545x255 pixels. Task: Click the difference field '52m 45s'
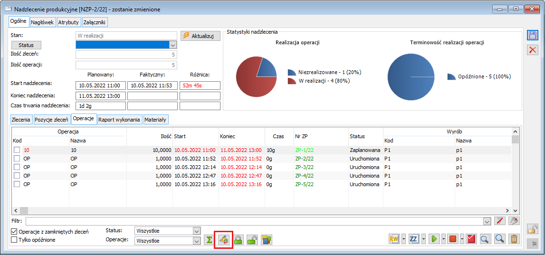[200, 85]
